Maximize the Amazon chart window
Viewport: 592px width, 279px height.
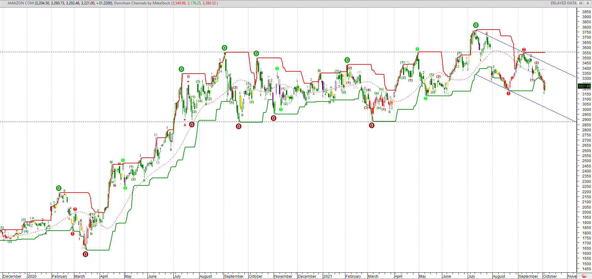(x=581, y=3)
